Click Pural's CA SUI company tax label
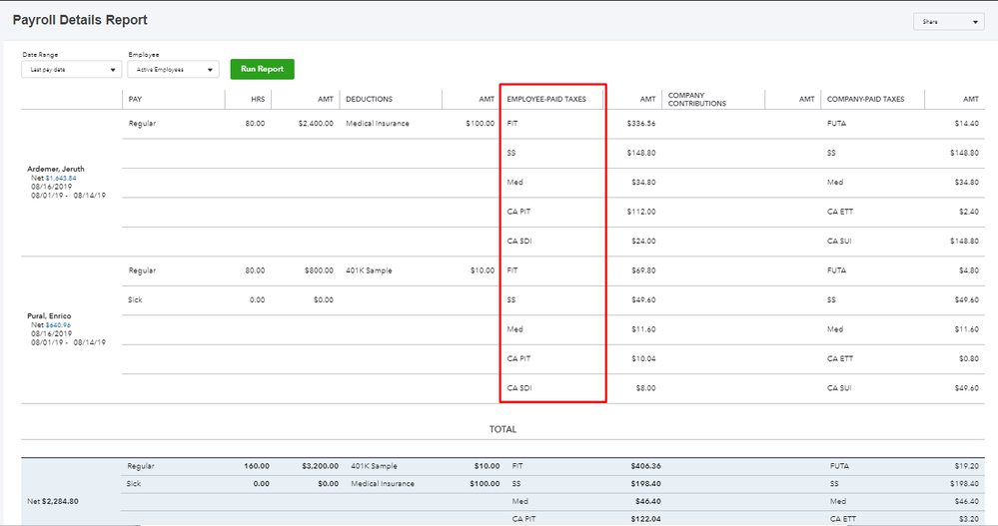998x526 pixels. [839, 388]
